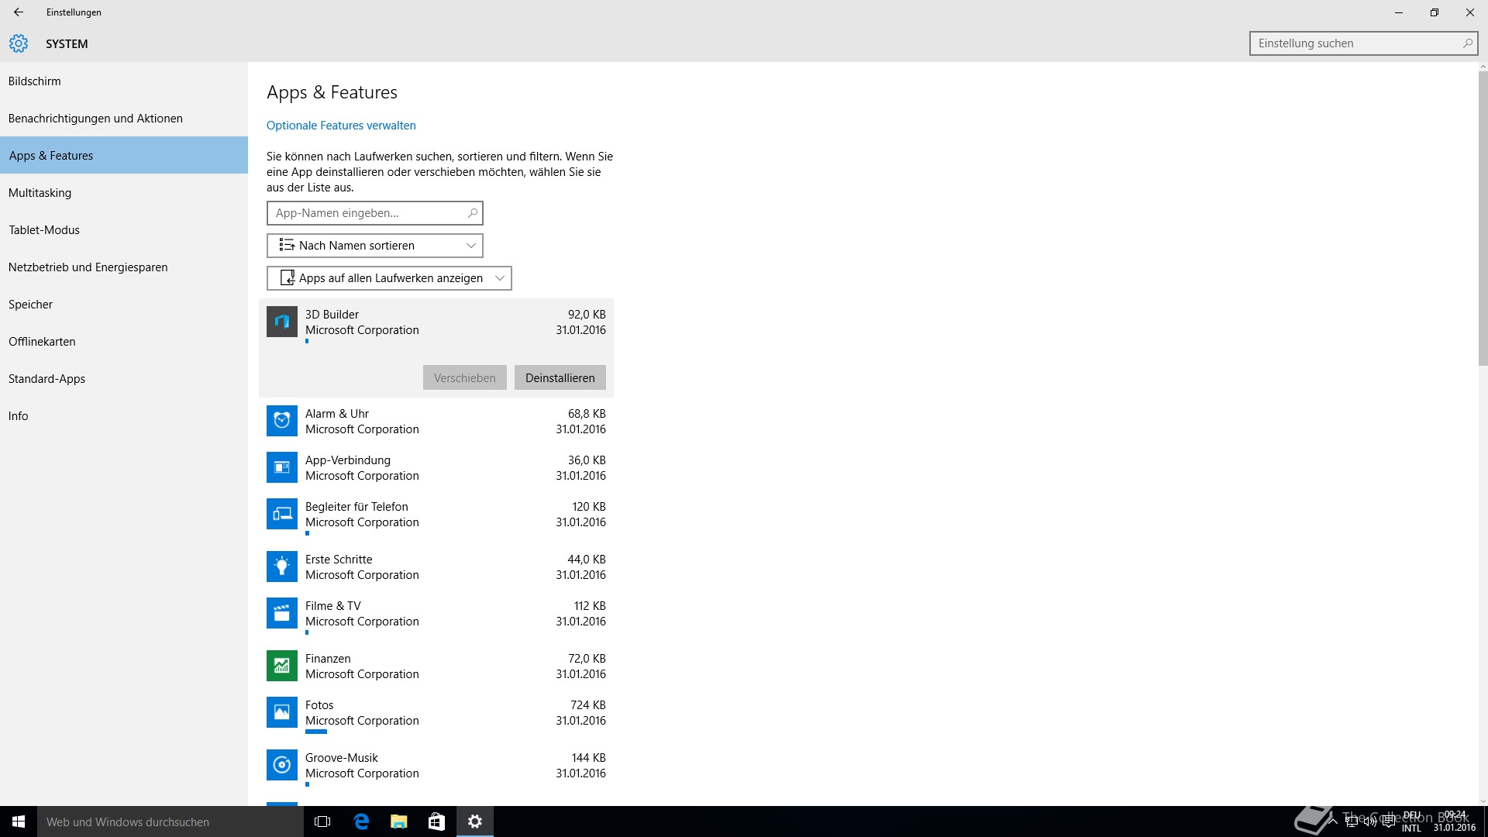Click the 144 KB size of Groove-Musik
This screenshot has width=1488, height=837.
tap(588, 758)
